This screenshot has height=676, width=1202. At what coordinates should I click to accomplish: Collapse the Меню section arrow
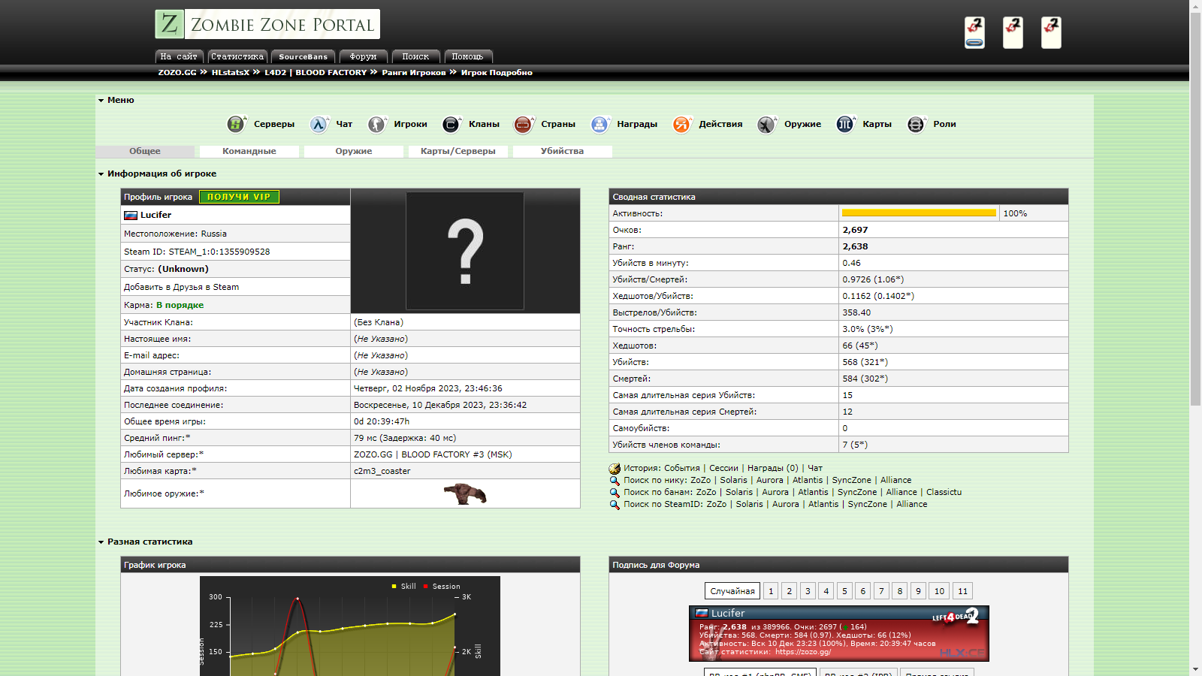click(101, 101)
